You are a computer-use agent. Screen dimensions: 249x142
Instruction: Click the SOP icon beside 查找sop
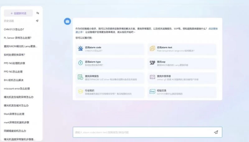coord(152,63)
